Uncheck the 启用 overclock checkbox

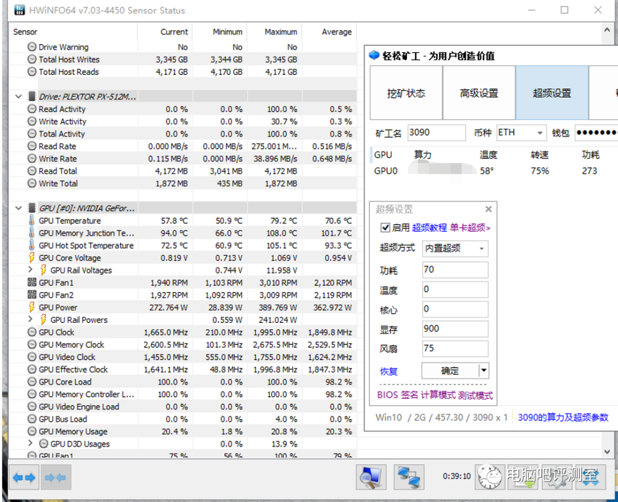[x=385, y=228]
